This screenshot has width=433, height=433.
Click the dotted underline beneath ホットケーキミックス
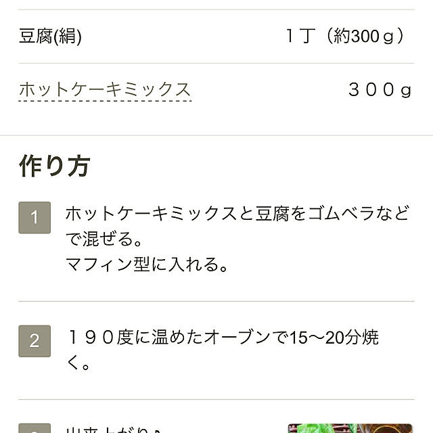pyautogui.click(x=105, y=101)
